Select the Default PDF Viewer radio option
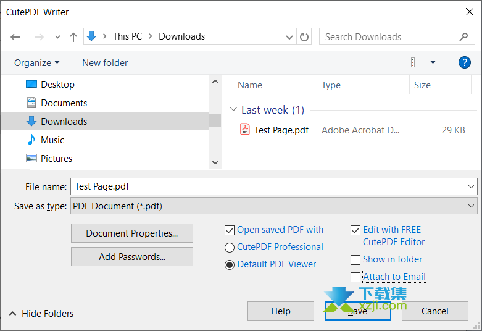The height and width of the screenshot is (331, 482). [x=230, y=264]
